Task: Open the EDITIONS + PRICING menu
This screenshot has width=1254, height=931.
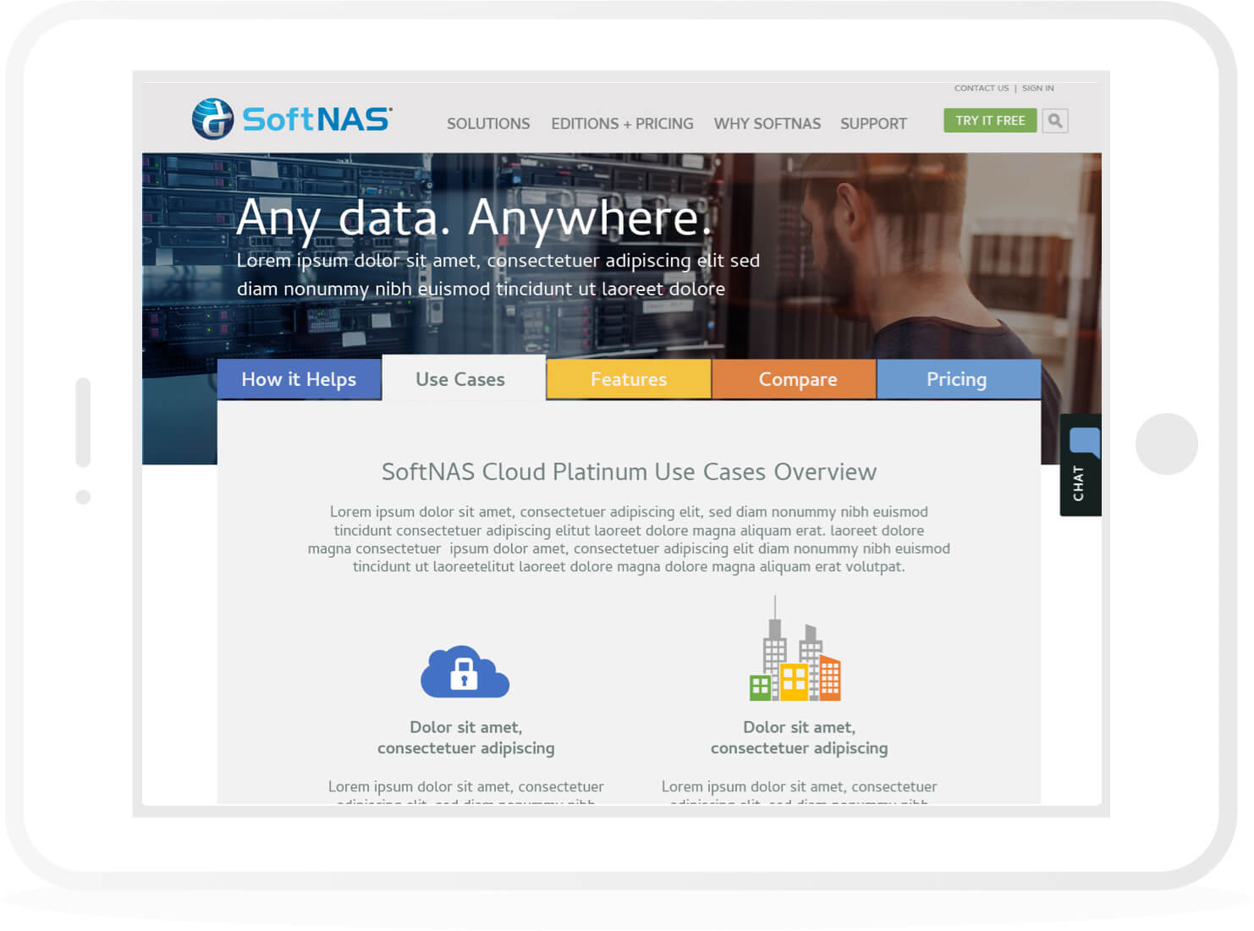Action: 622,124
